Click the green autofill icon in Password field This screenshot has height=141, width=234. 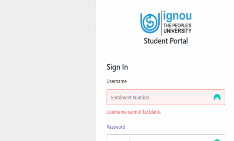(x=217, y=140)
